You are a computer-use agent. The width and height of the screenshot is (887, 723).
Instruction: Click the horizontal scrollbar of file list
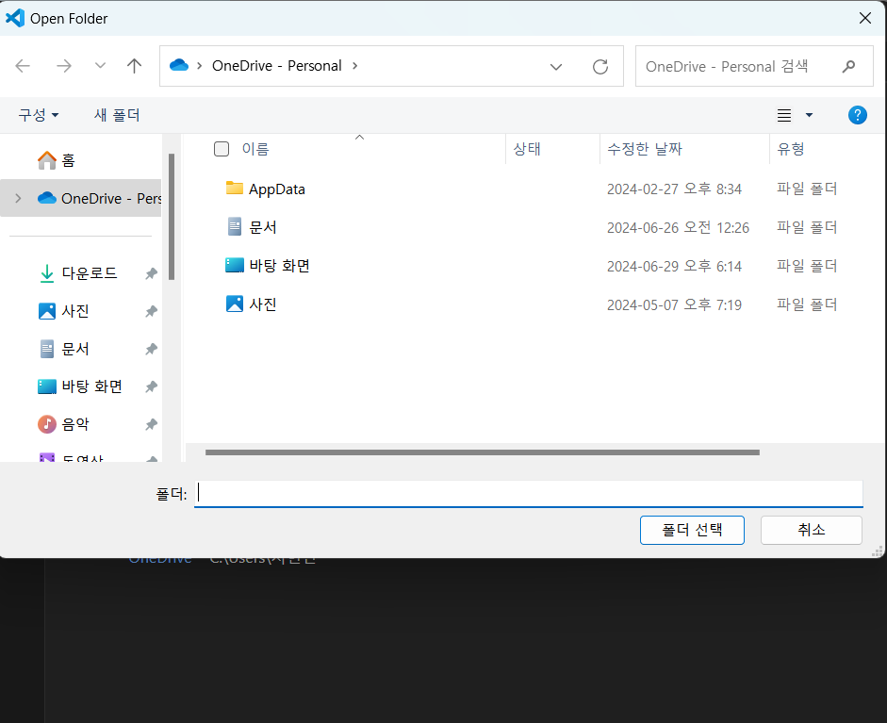pos(482,452)
